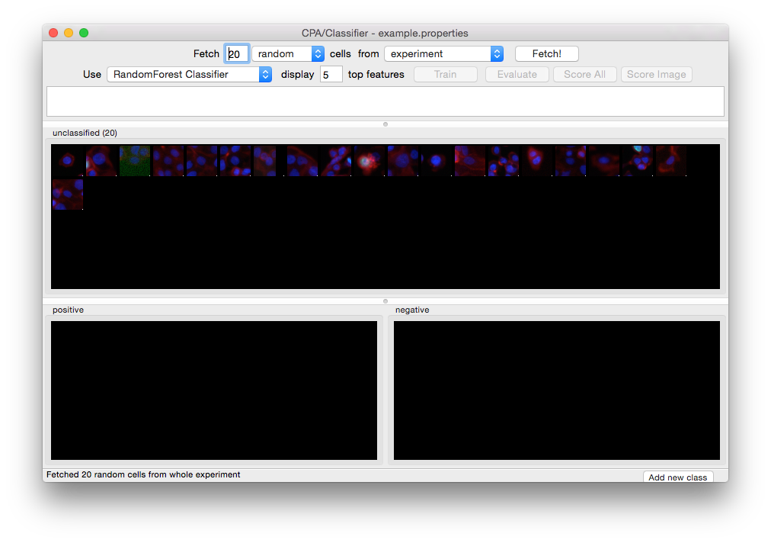Viewport: 771px width, 543px height.
Task: Click the Score Image button
Action: (x=657, y=75)
